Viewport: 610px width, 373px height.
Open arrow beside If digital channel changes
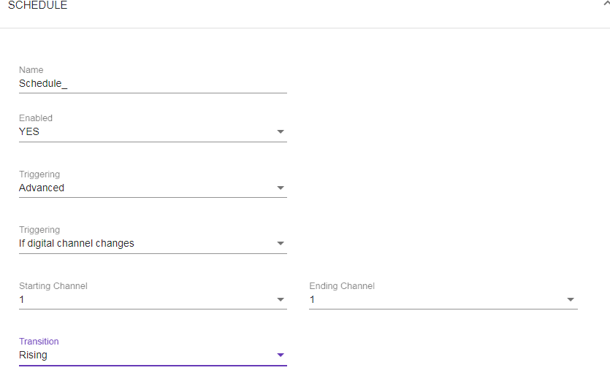[281, 244]
